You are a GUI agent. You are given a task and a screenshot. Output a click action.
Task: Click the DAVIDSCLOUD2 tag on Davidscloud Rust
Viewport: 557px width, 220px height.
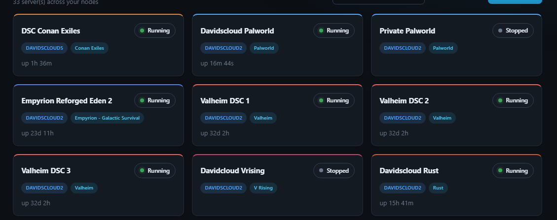403,188
